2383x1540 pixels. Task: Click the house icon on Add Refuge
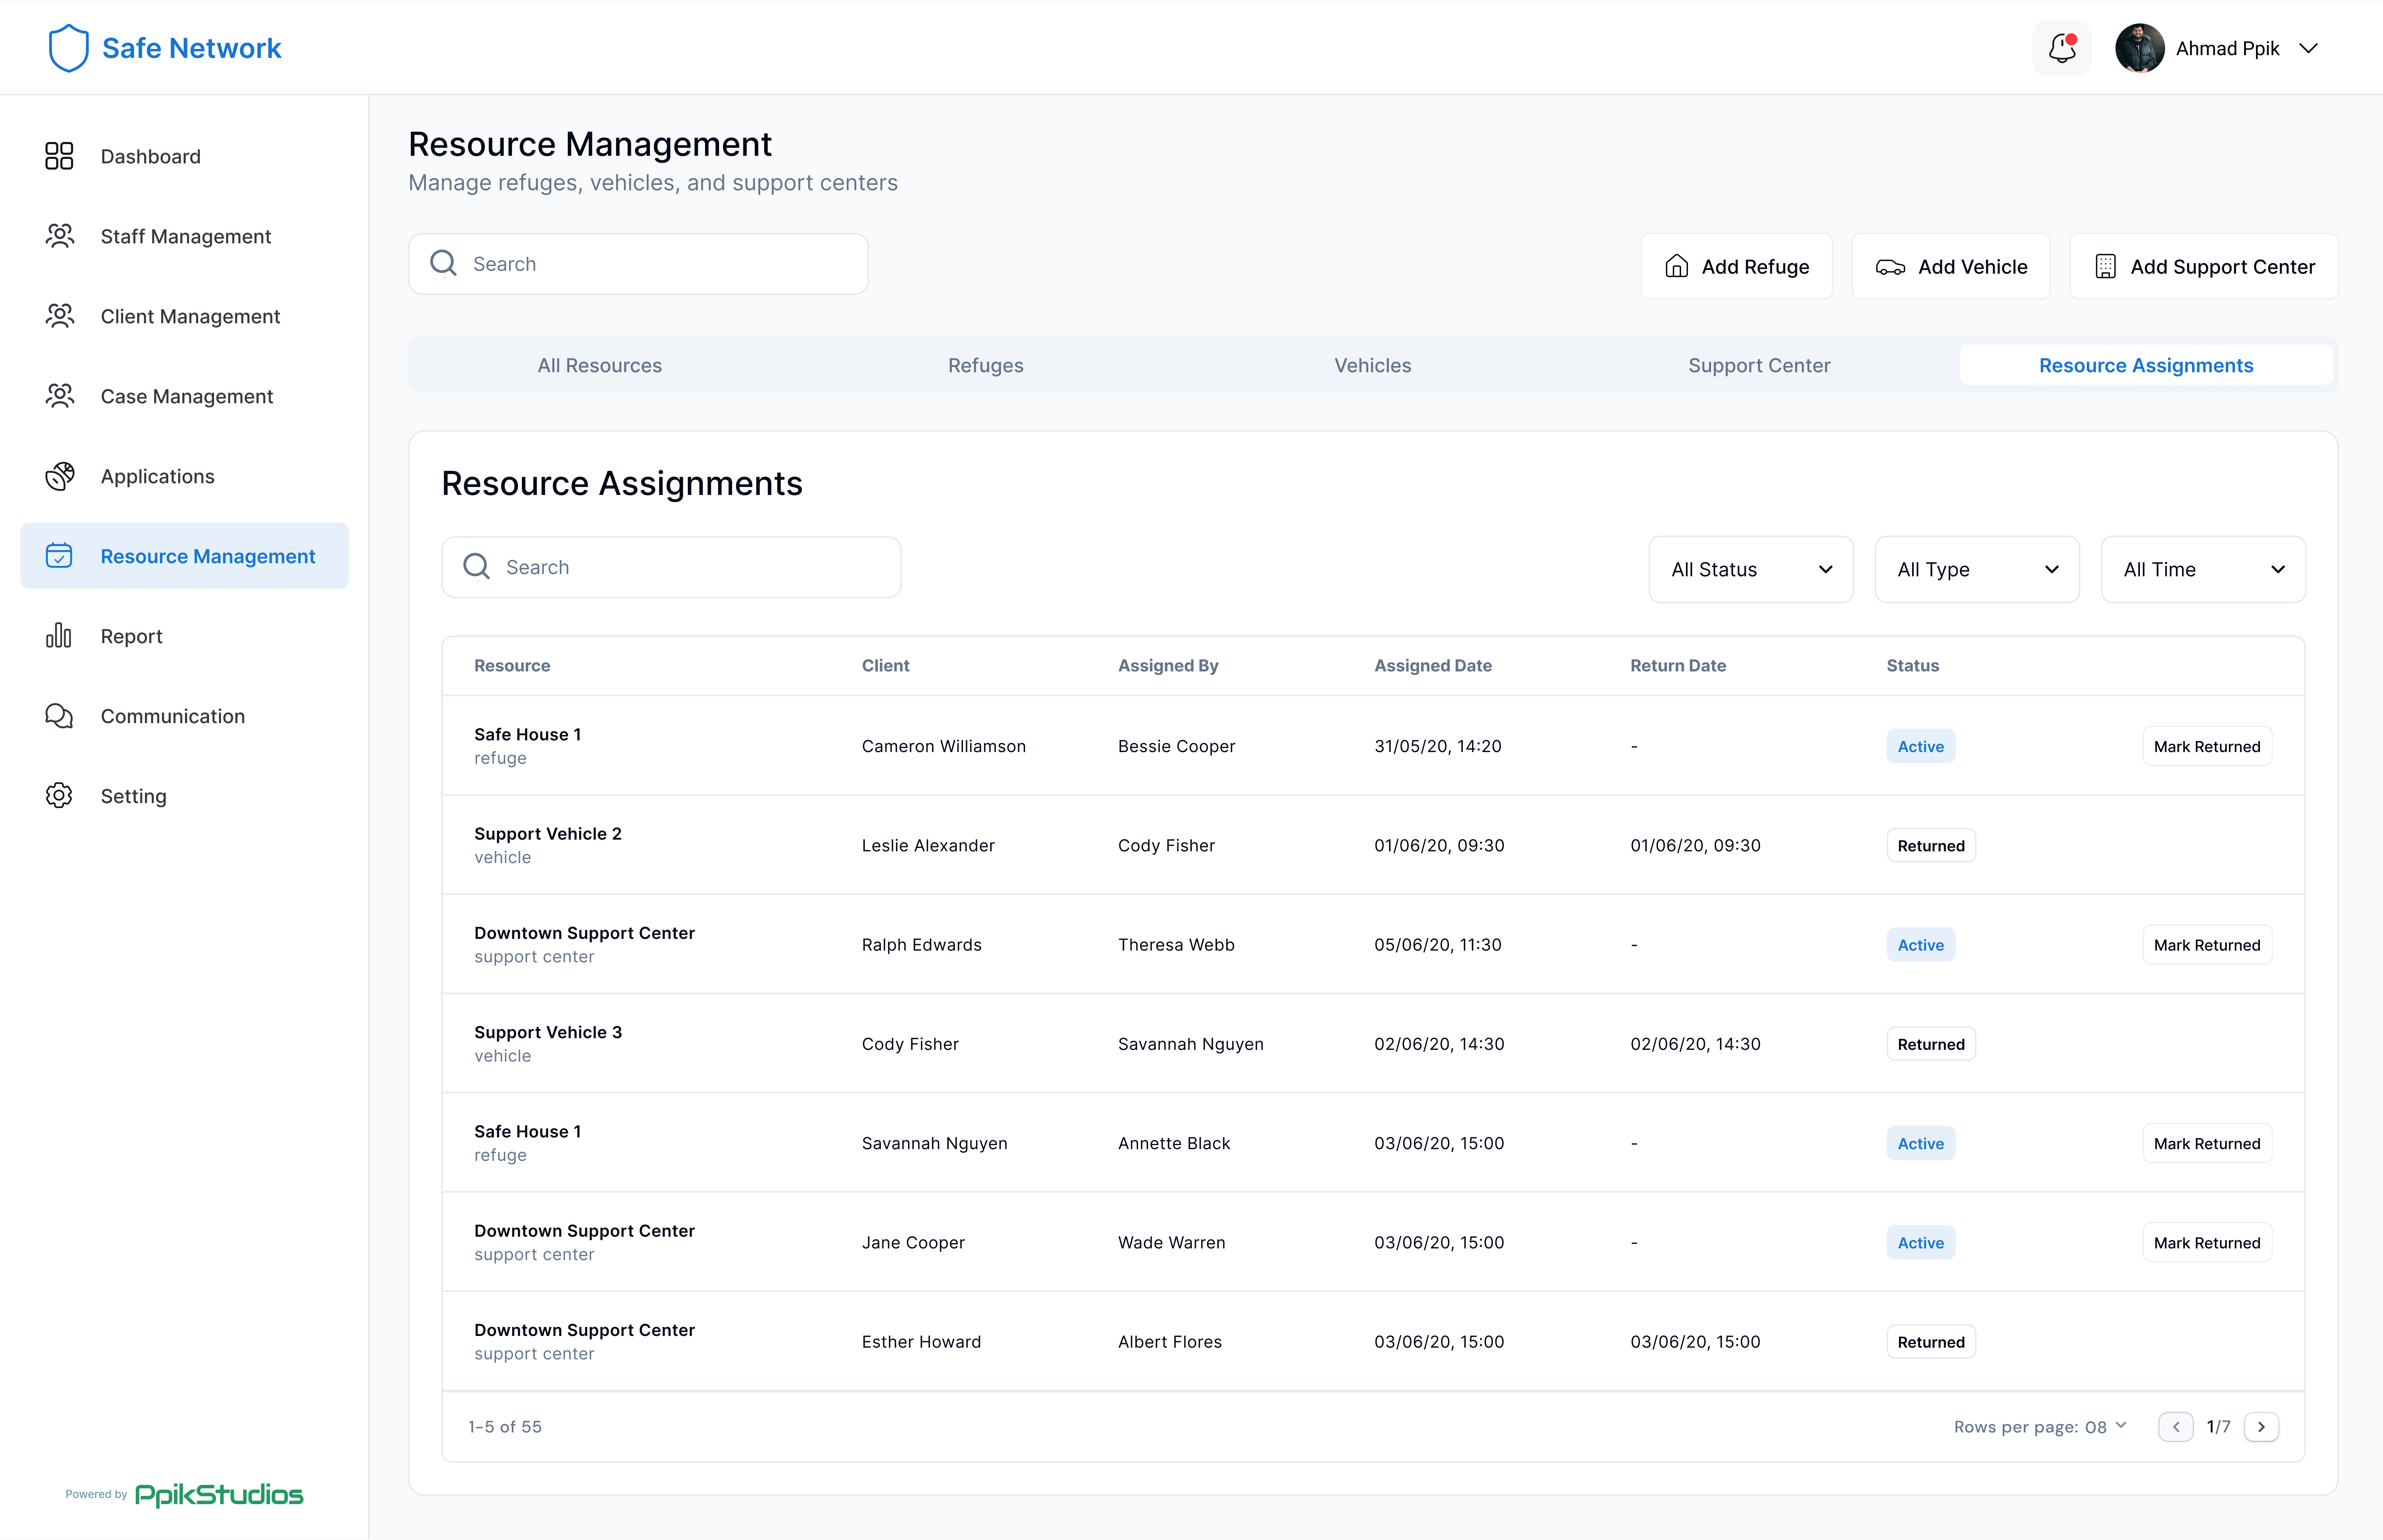coord(1677,266)
